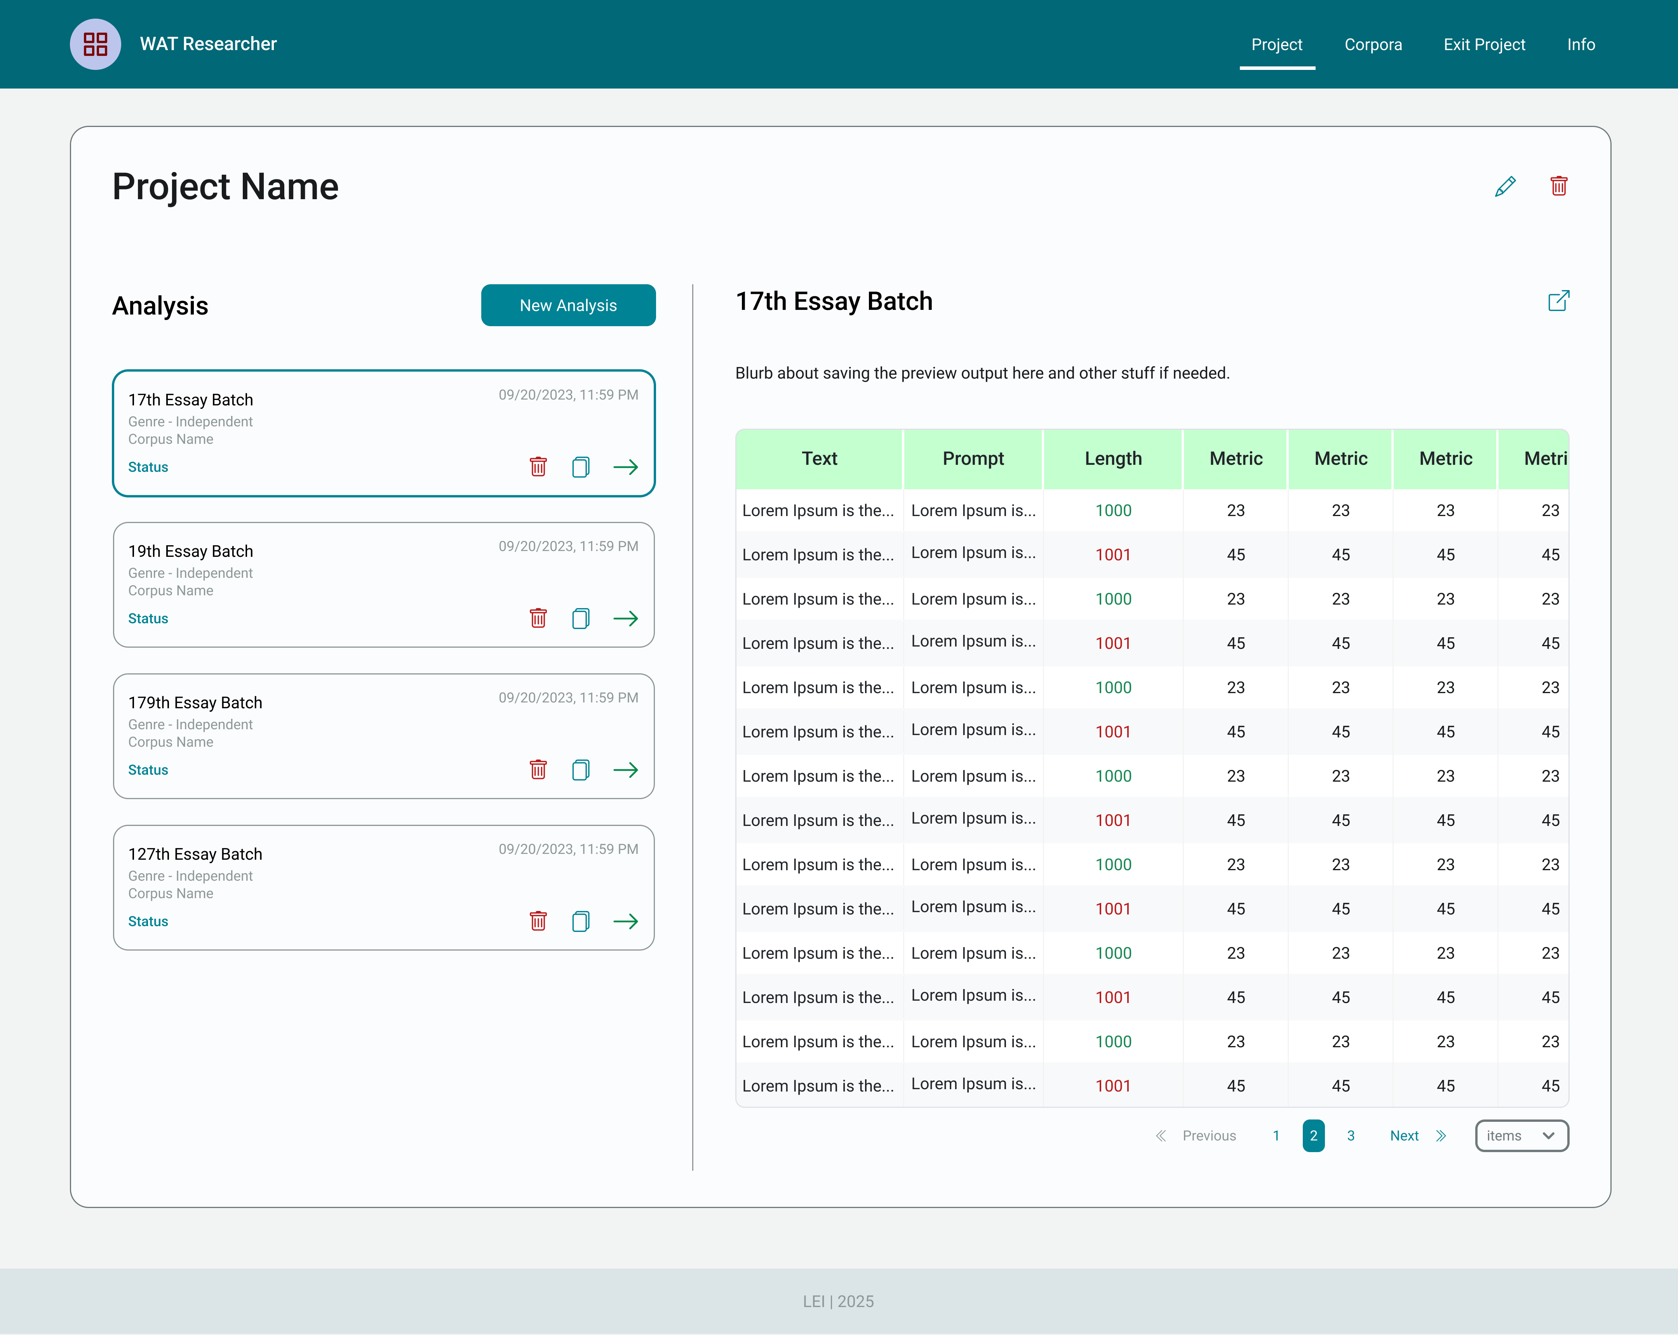Click the Next pagination link
This screenshot has height=1335, width=1678.
click(x=1404, y=1136)
